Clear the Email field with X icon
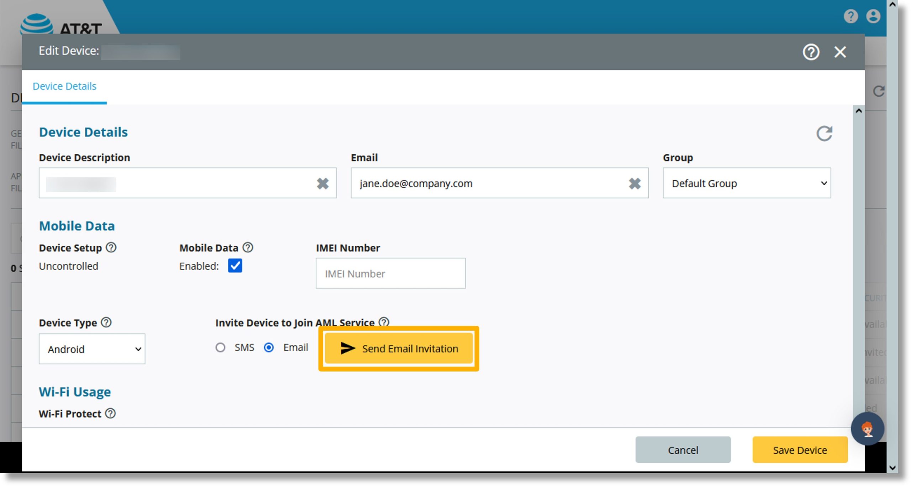The height and width of the screenshot is (486, 911). click(x=634, y=184)
